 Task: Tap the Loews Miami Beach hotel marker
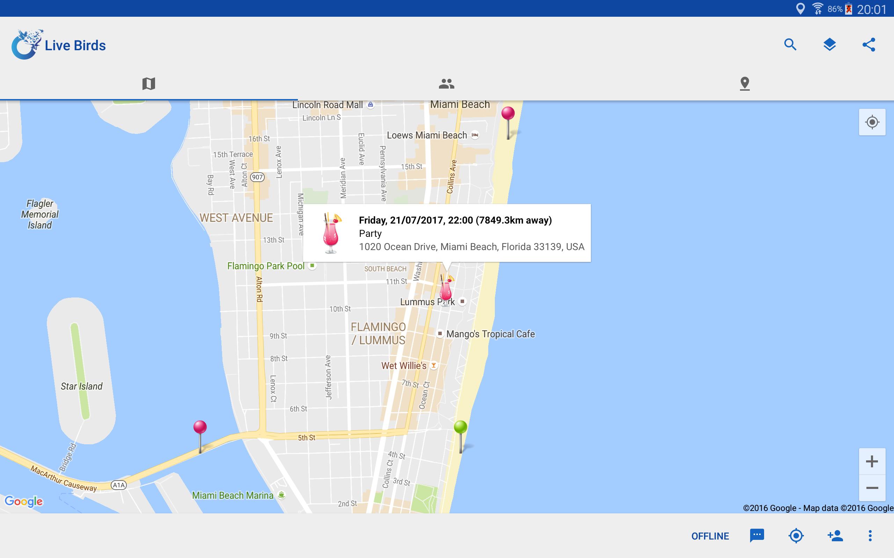[x=475, y=135]
